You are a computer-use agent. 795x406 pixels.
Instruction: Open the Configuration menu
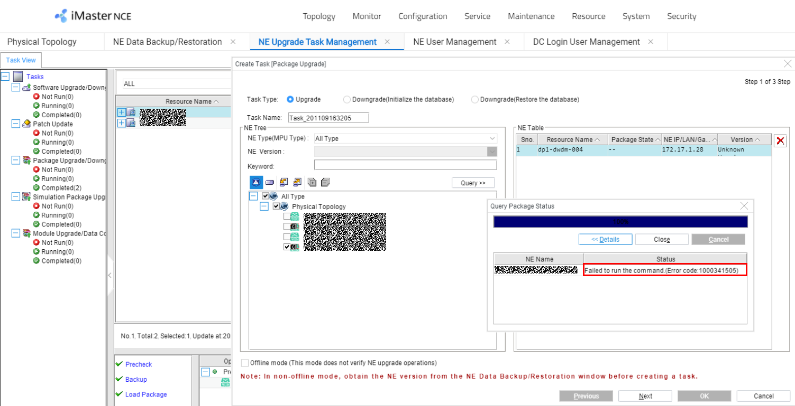point(423,16)
